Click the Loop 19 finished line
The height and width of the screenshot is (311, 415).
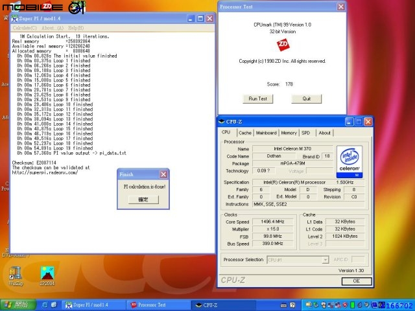pyautogui.click(x=55, y=148)
